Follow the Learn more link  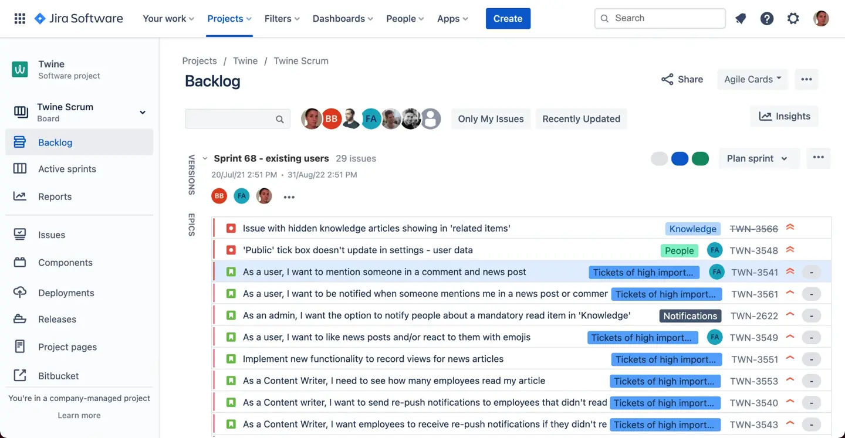coord(79,415)
